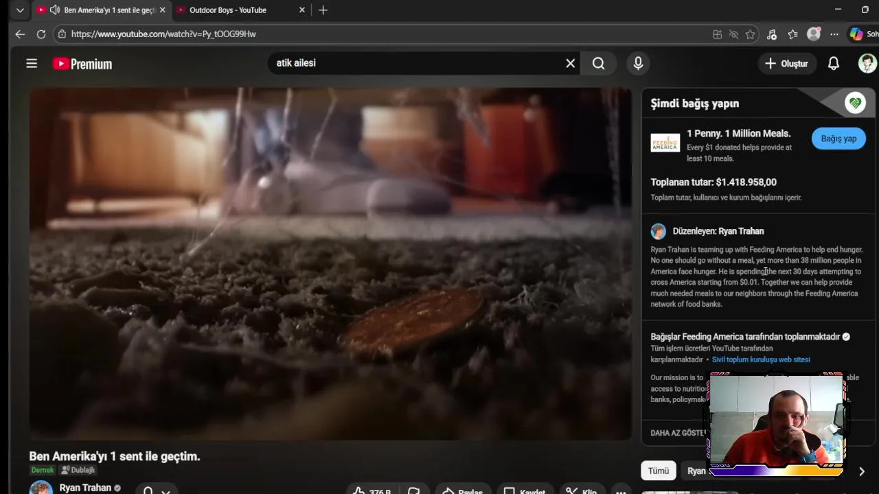
Task: Open the Ryan Trahan channel name
Action: [85, 488]
